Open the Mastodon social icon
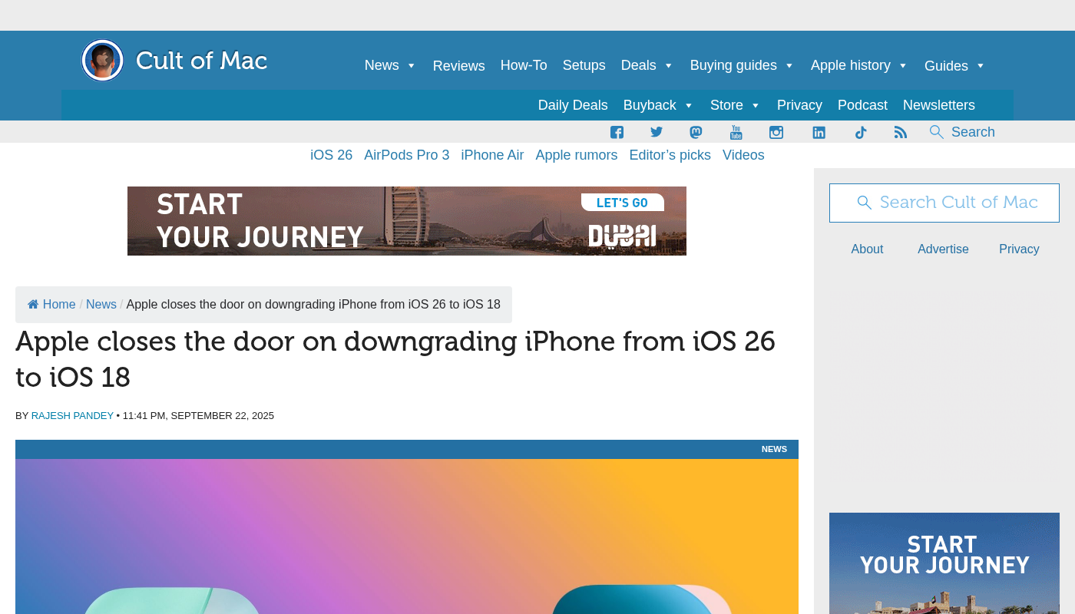 point(696,132)
